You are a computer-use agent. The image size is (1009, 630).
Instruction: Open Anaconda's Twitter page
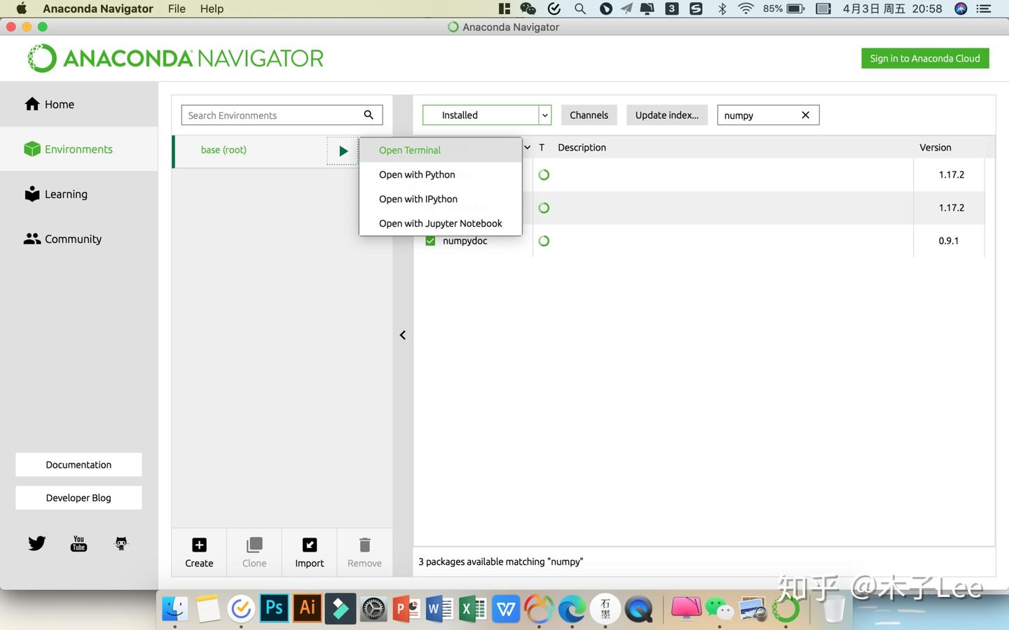click(36, 542)
